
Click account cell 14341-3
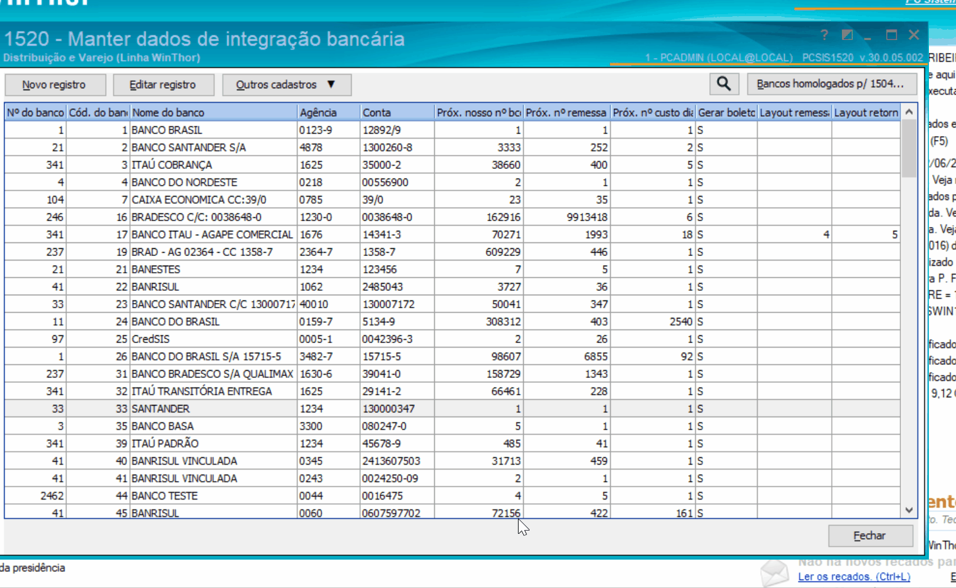click(x=397, y=235)
